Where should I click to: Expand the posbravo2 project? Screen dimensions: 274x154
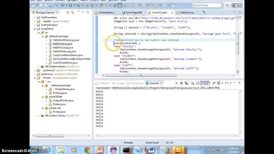point(35,70)
